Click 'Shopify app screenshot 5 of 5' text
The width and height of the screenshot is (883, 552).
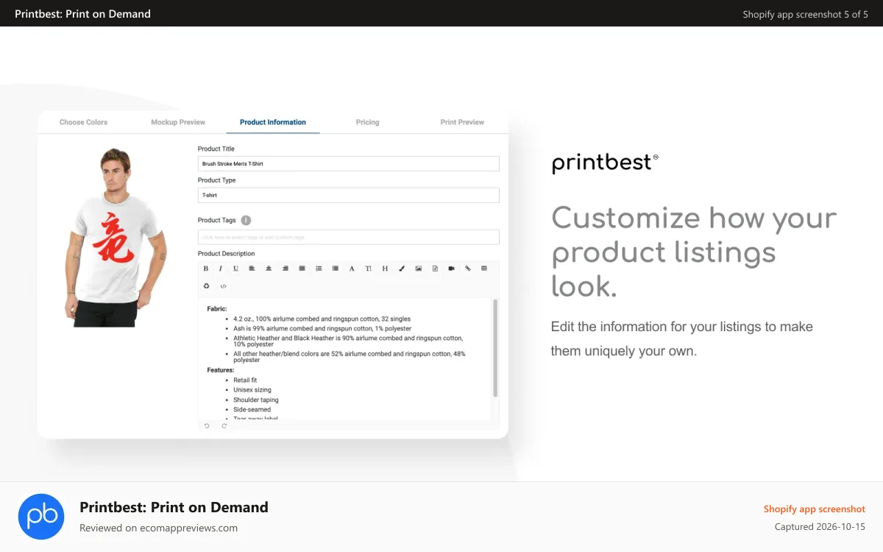[806, 14]
